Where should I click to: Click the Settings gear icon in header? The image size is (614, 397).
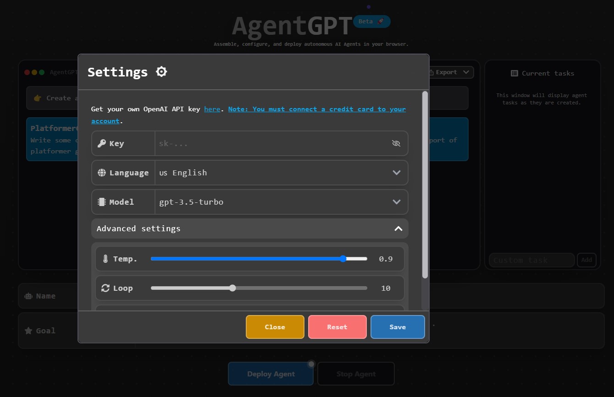(x=161, y=72)
